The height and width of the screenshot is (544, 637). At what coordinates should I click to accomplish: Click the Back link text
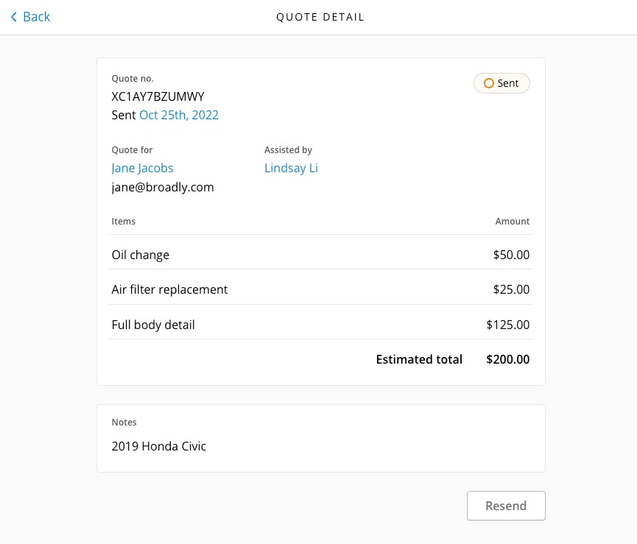click(x=36, y=17)
